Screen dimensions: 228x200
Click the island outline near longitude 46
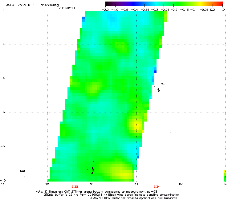(23, 171)
